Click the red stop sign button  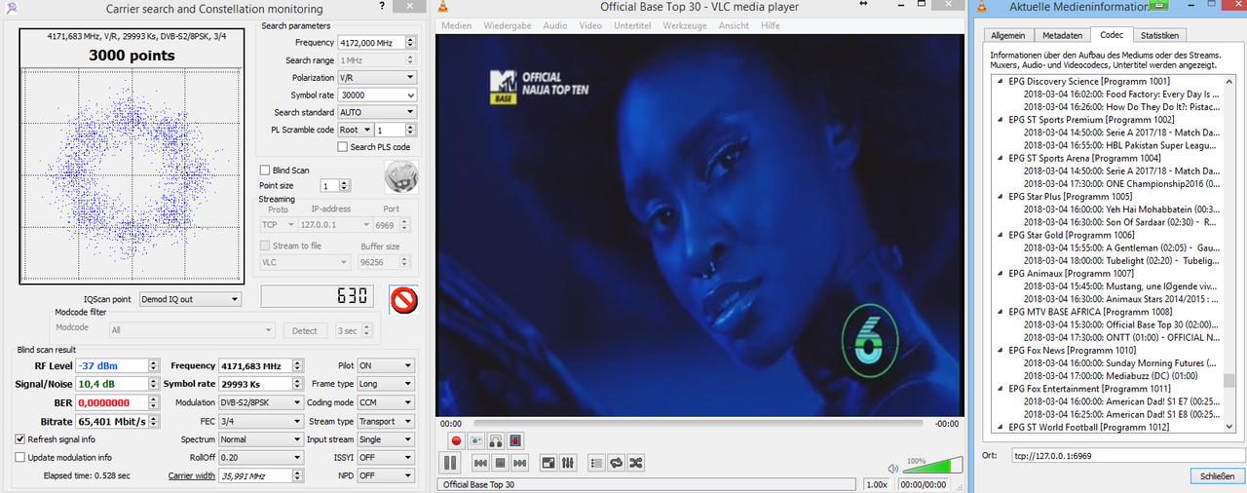click(403, 299)
